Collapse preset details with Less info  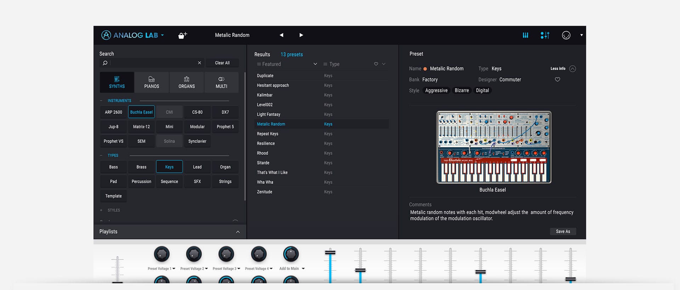point(563,69)
